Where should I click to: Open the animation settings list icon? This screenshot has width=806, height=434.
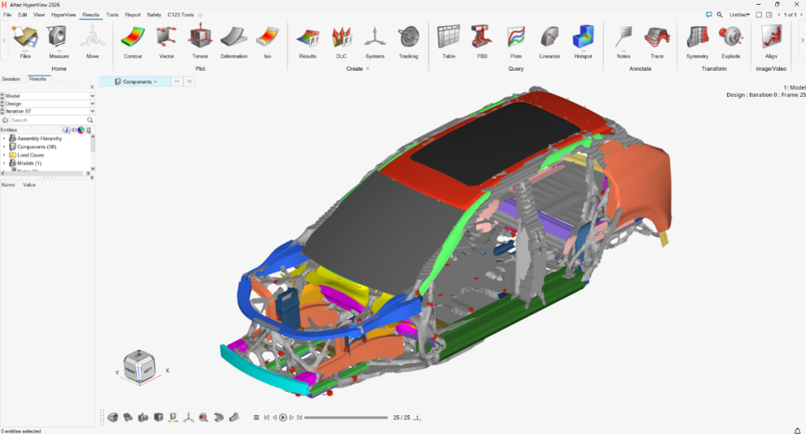pos(256,417)
